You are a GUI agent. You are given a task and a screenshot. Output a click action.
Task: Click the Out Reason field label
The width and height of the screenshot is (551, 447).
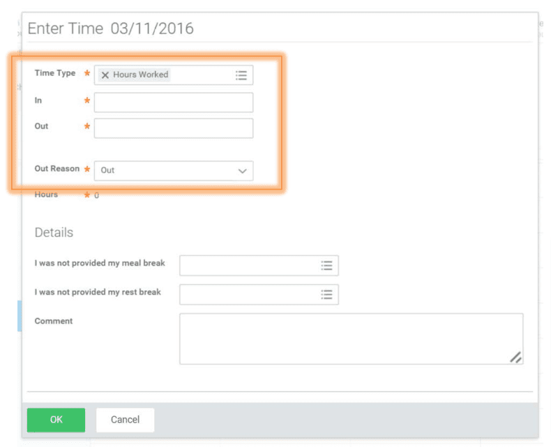57,169
